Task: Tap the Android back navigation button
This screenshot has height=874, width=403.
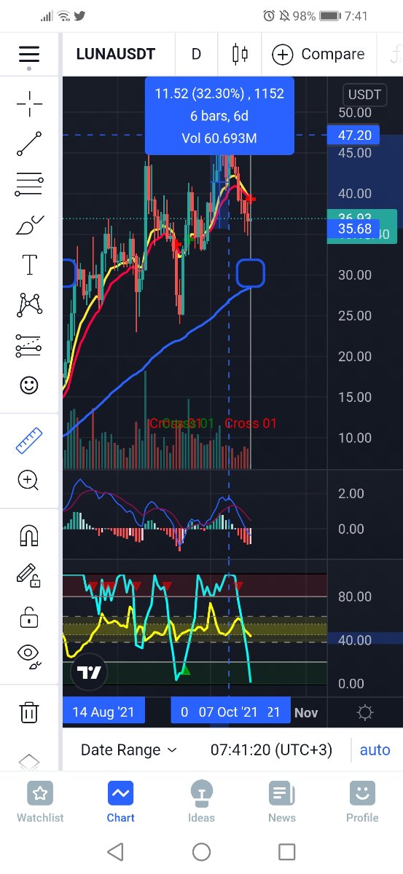Action: click(x=115, y=851)
